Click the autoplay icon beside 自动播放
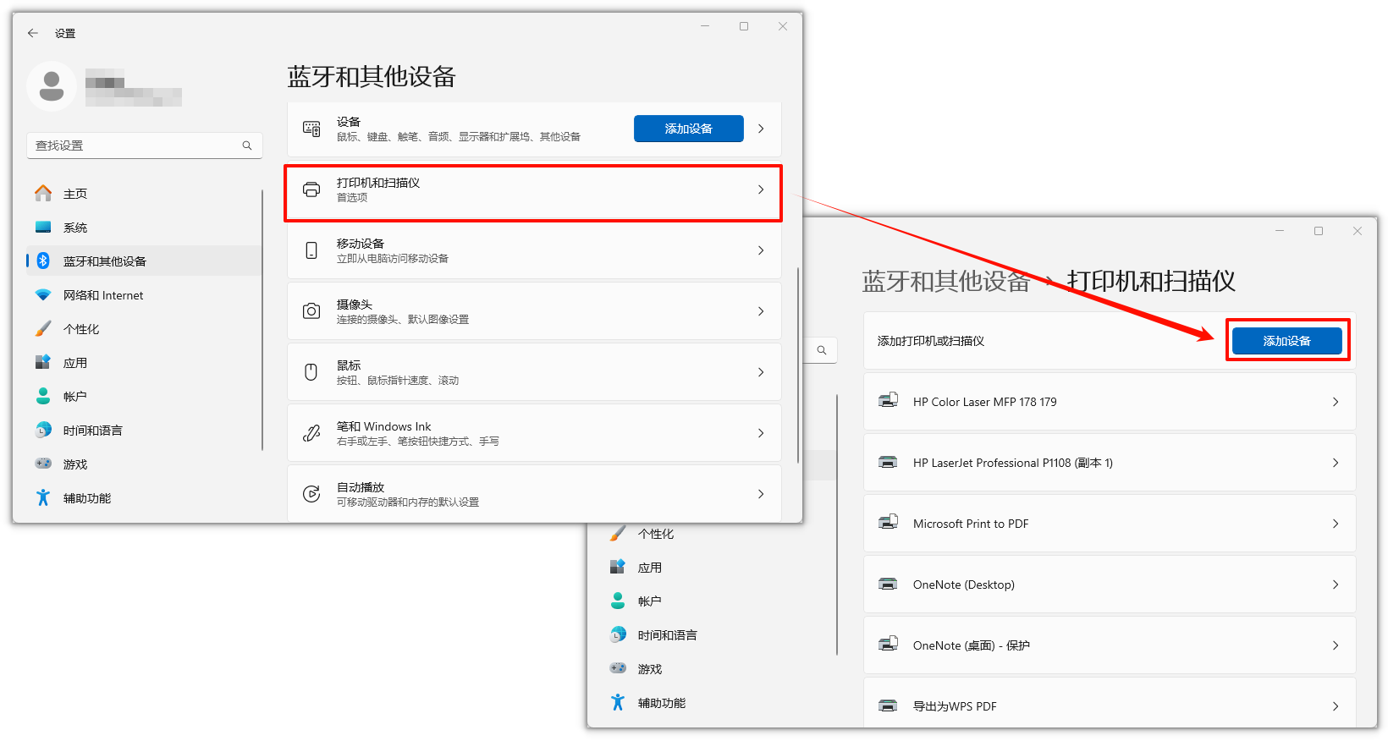The width and height of the screenshot is (1388, 741). click(311, 494)
